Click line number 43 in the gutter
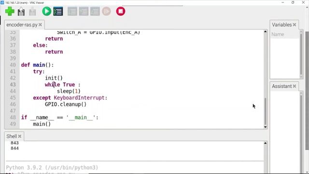Screen dimensions: 309x174 (13, 85)
